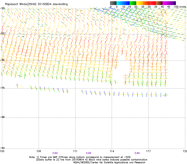Click the red 30-35 knots legend swatch

click(153, 3)
